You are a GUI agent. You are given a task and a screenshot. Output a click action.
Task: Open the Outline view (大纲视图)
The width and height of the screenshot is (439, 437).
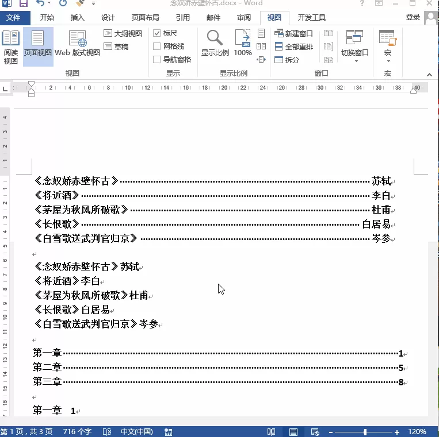coord(123,33)
